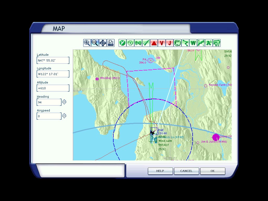Center the map on the aircraft

click(103, 43)
